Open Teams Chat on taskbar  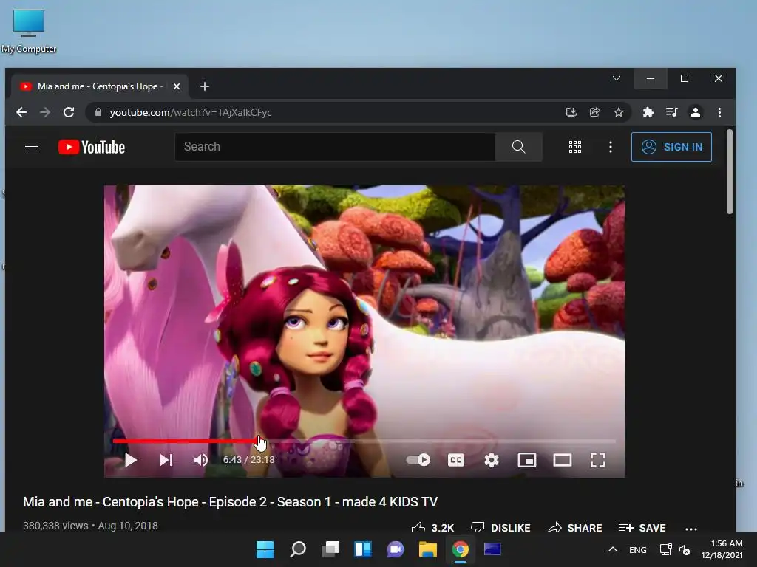[x=396, y=549]
